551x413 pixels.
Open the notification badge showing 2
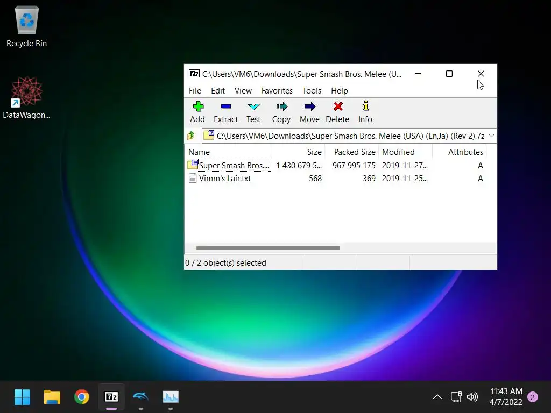533,397
